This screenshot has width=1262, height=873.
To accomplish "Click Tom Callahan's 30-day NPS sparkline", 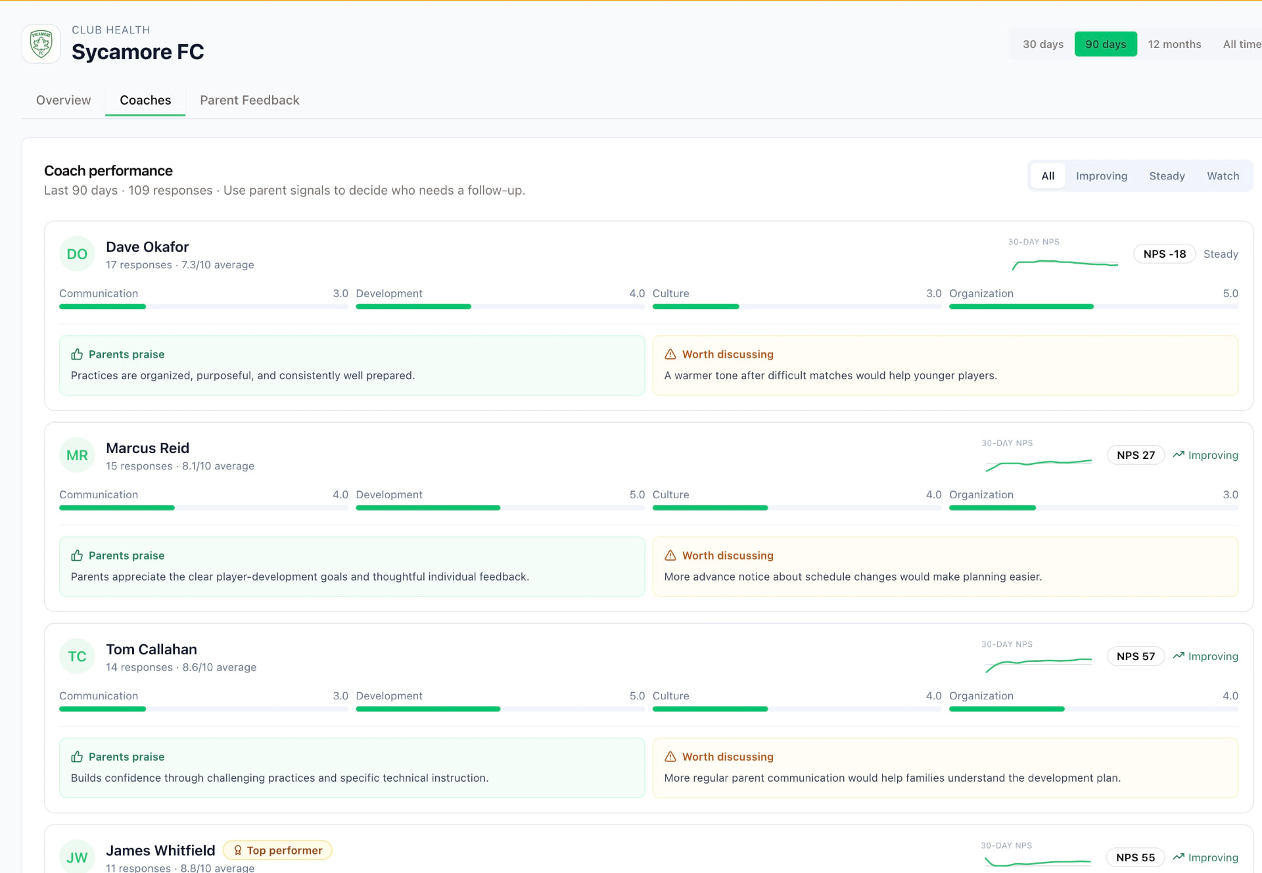I will pyautogui.click(x=1039, y=665).
